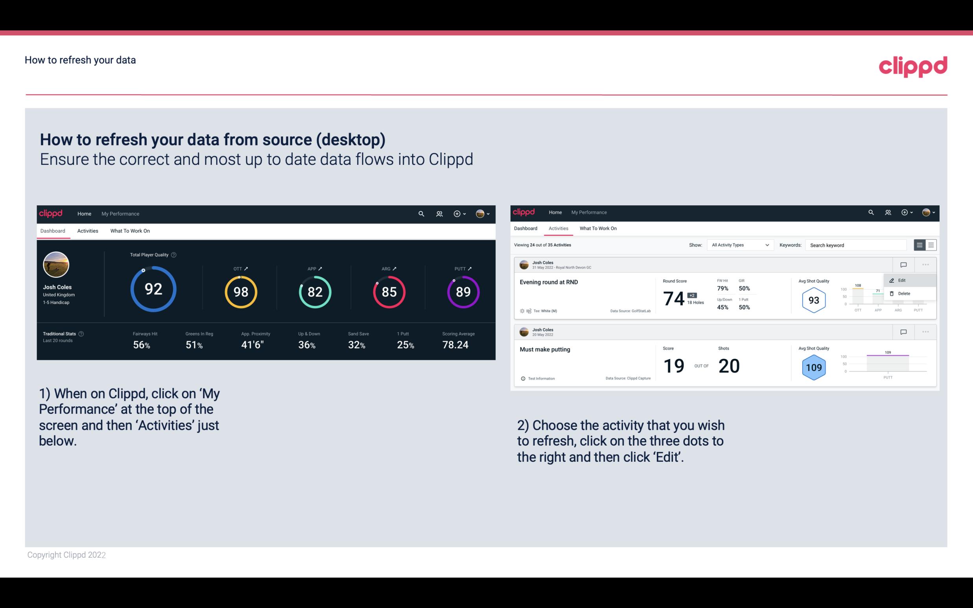Click the three dots menu on Evening round

tap(925, 265)
